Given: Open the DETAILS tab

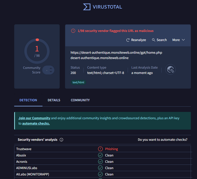Looking at the screenshot, I should click(54, 100).
